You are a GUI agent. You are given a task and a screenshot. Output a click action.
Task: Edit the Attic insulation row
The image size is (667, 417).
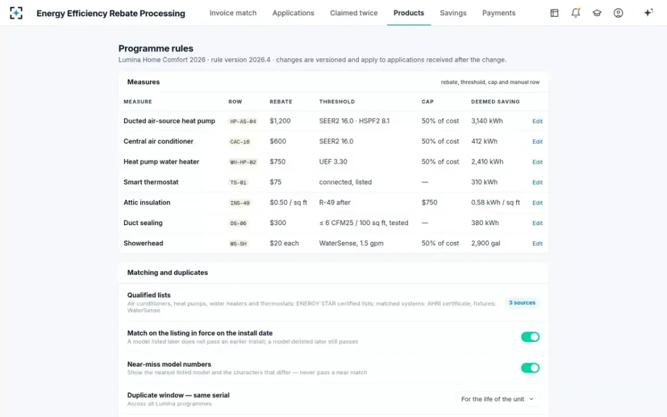point(537,203)
